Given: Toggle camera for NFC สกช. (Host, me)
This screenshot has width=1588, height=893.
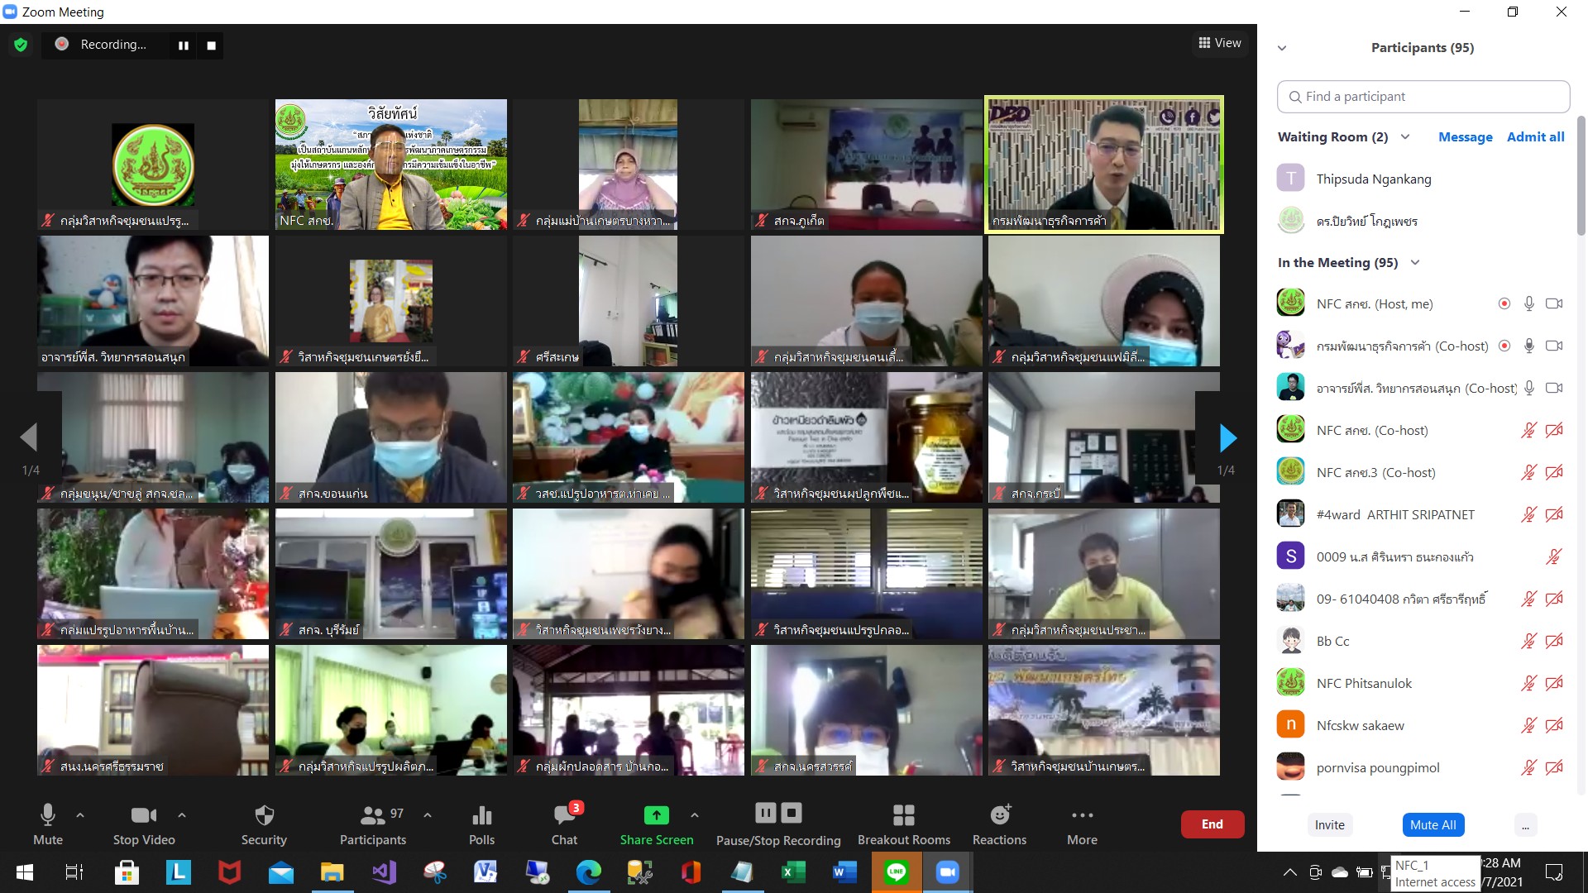Looking at the screenshot, I should pos(1554,304).
